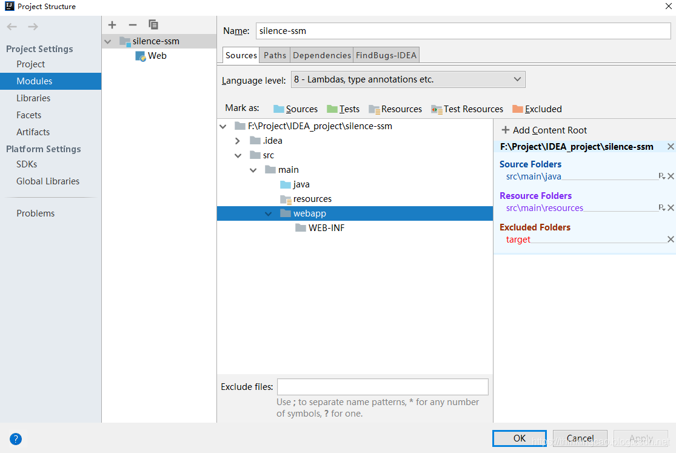
Task: Click the Apply button
Action: pos(641,438)
